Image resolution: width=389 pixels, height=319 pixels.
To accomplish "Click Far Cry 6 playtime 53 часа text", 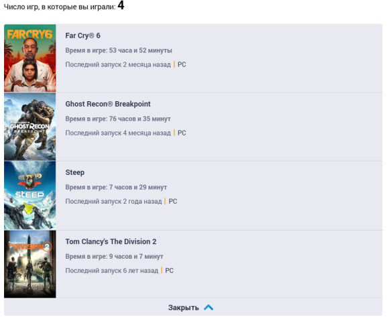I will pyautogui.click(x=119, y=50).
